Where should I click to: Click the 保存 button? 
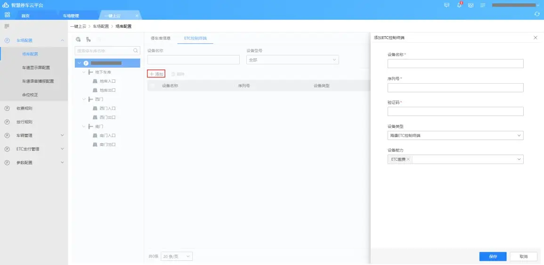(493, 257)
